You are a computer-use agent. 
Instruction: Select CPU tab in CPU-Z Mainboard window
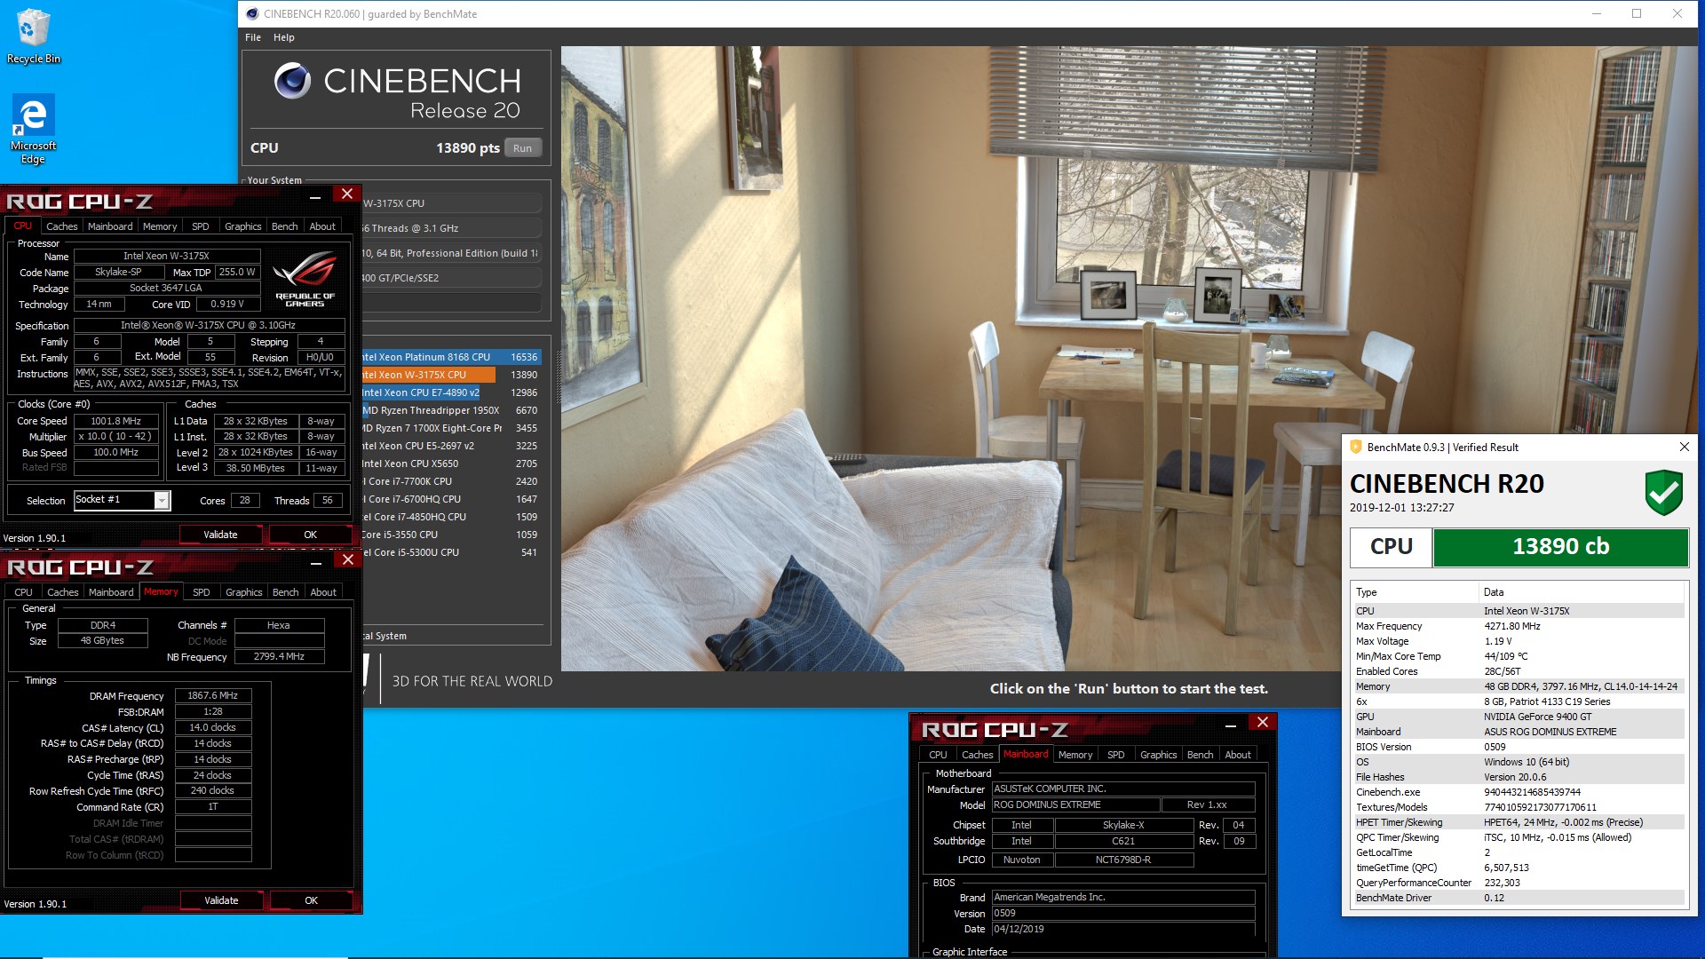(x=938, y=755)
